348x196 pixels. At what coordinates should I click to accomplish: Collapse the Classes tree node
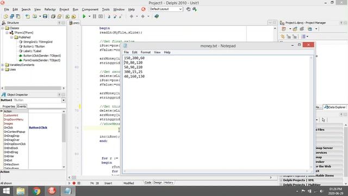(2, 28)
